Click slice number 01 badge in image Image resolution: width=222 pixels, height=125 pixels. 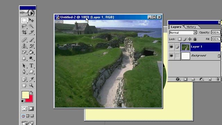click(x=57, y=22)
